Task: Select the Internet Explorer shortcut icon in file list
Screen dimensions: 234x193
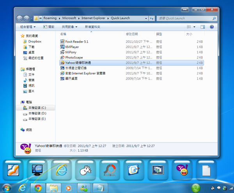Action: (62, 73)
